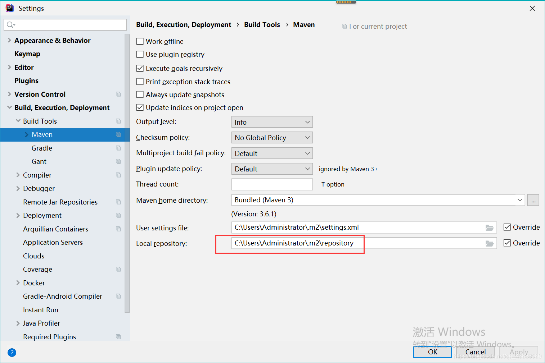Uncheck Execute goals recursively
Viewport: 545px width, 363px height.
click(x=140, y=68)
